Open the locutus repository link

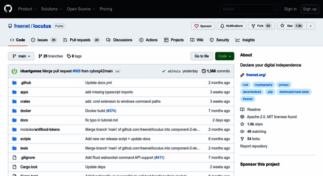(42, 26)
